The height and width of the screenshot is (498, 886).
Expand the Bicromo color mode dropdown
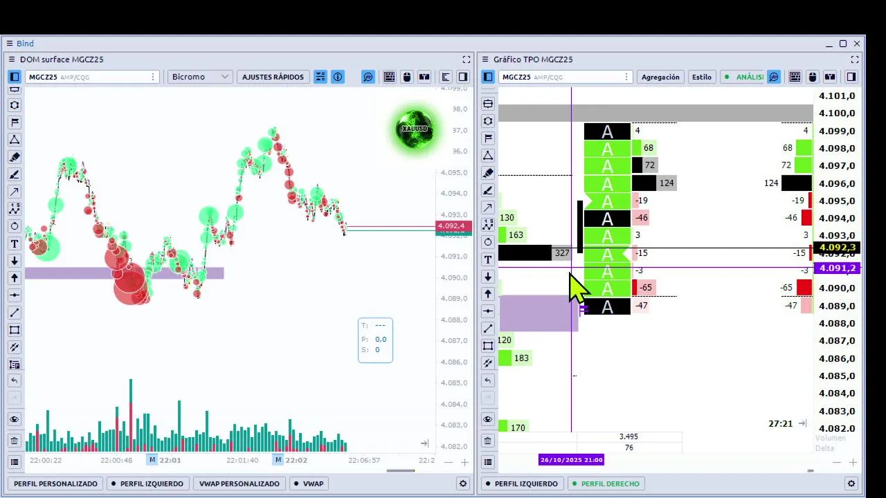pyautogui.click(x=199, y=77)
